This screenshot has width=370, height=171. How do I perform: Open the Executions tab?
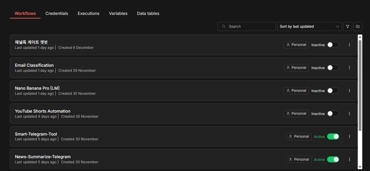(x=88, y=13)
